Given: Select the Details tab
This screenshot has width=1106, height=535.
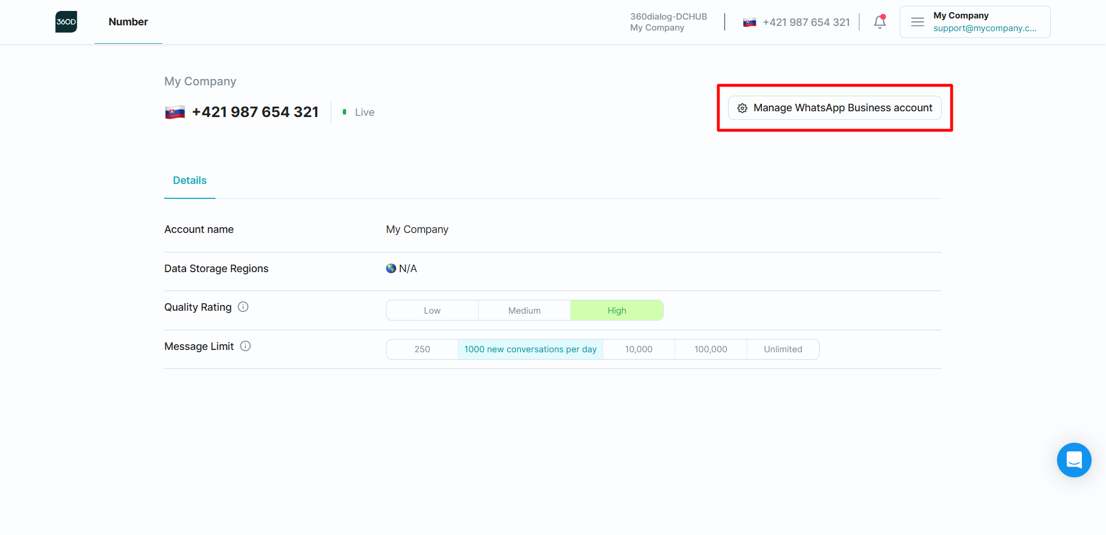Looking at the screenshot, I should [x=190, y=180].
